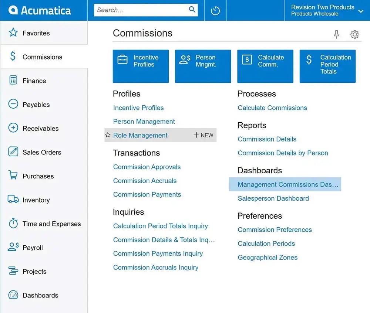
Task: Click the Projects bars icon
Action: (x=13, y=271)
